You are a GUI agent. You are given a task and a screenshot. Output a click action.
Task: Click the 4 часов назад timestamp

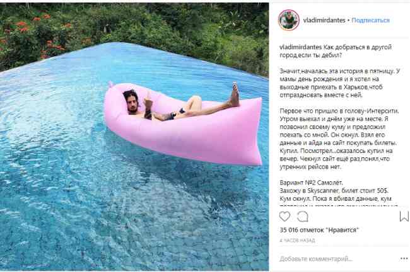pos(297,240)
